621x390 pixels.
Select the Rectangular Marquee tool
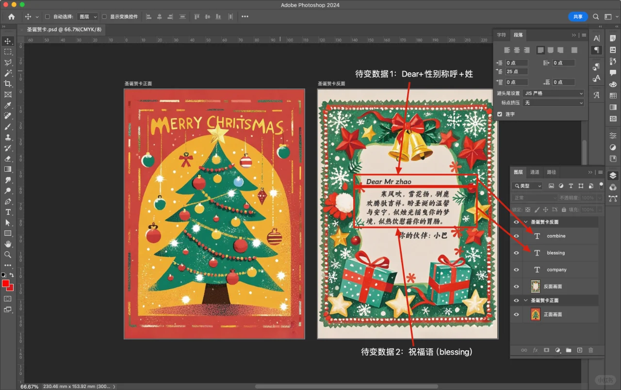point(8,52)
